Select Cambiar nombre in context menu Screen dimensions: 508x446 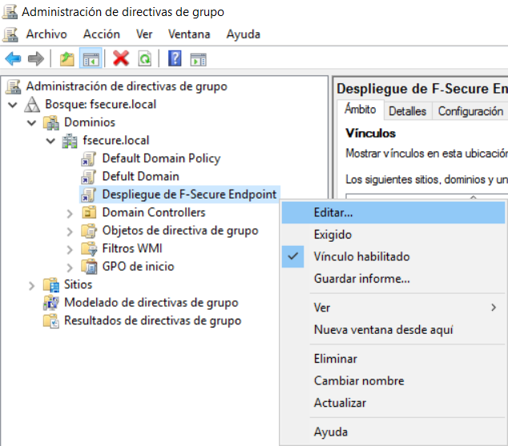(x=393, y=381)
